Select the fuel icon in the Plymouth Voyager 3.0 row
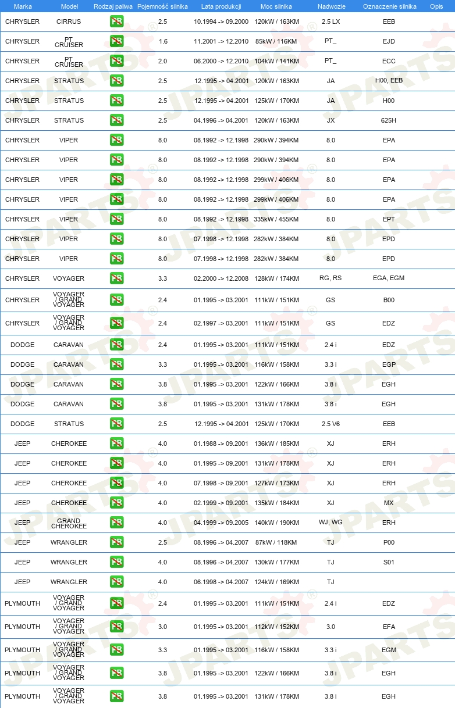 [116, 627]
